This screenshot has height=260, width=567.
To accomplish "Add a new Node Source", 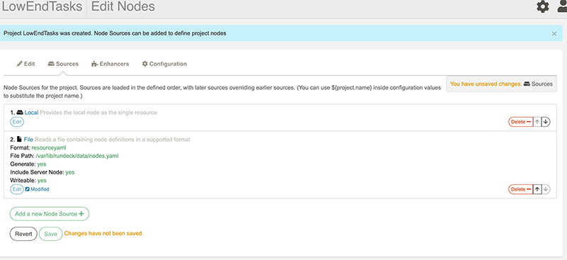I will click(x=49, y=214).
